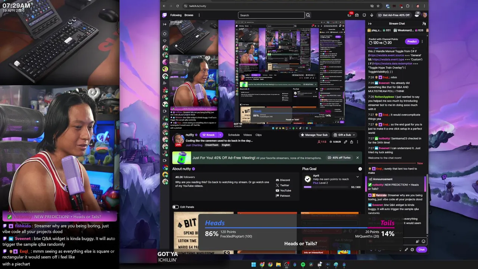Open nutty's YouTube link
The width and height of the screenshot is (478, 269).
click(x=283, y=191)
